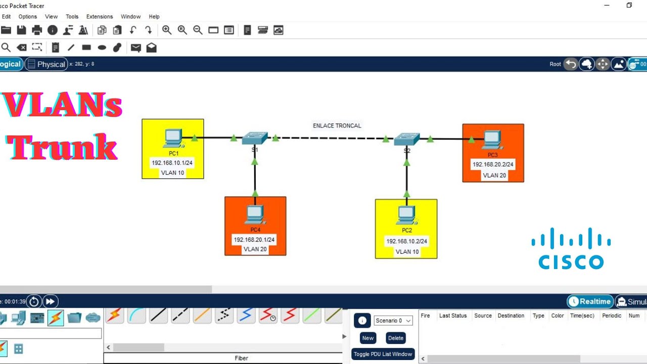This screenshot has height=364, width=647.
Task: Set tiled background with mountain icon
Action: point(619,64)
